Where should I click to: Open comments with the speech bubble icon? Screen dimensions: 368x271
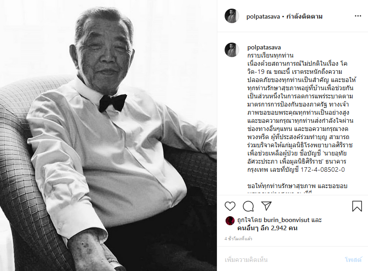click(x=248, y=206)
